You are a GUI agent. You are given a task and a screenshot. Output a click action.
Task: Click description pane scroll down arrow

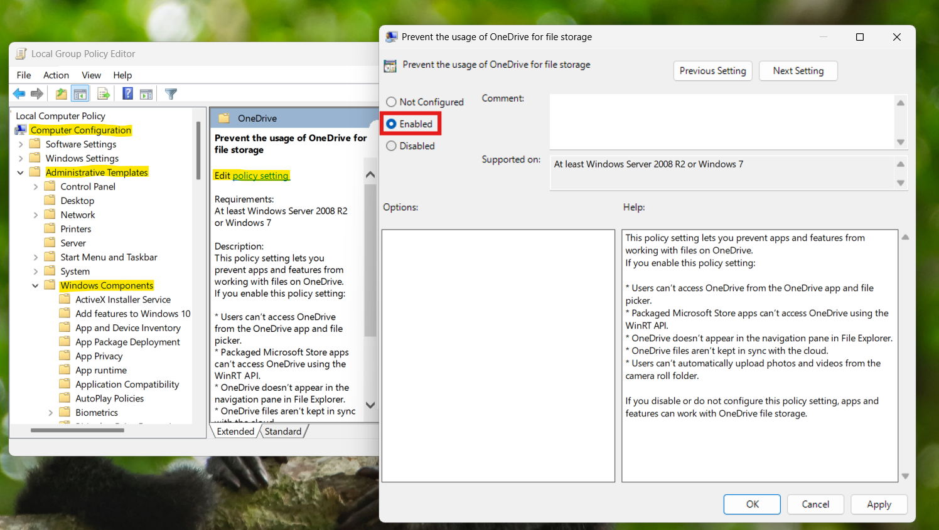(370, 405)
